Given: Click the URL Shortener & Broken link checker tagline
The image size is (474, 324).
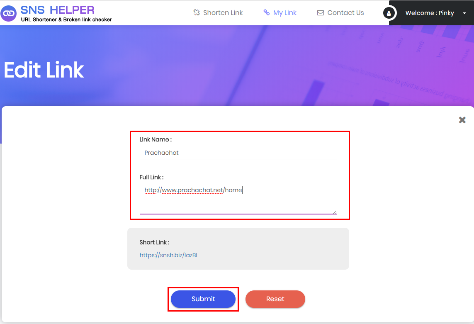Looking at the screenshot, I should tap(66, 19).
